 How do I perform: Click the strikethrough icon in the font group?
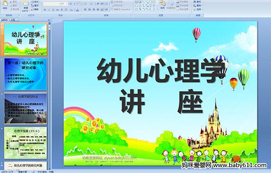pos(57,10)
